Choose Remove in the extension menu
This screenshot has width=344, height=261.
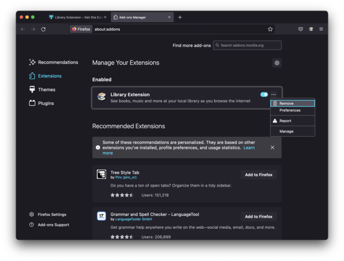coord(293,103)
